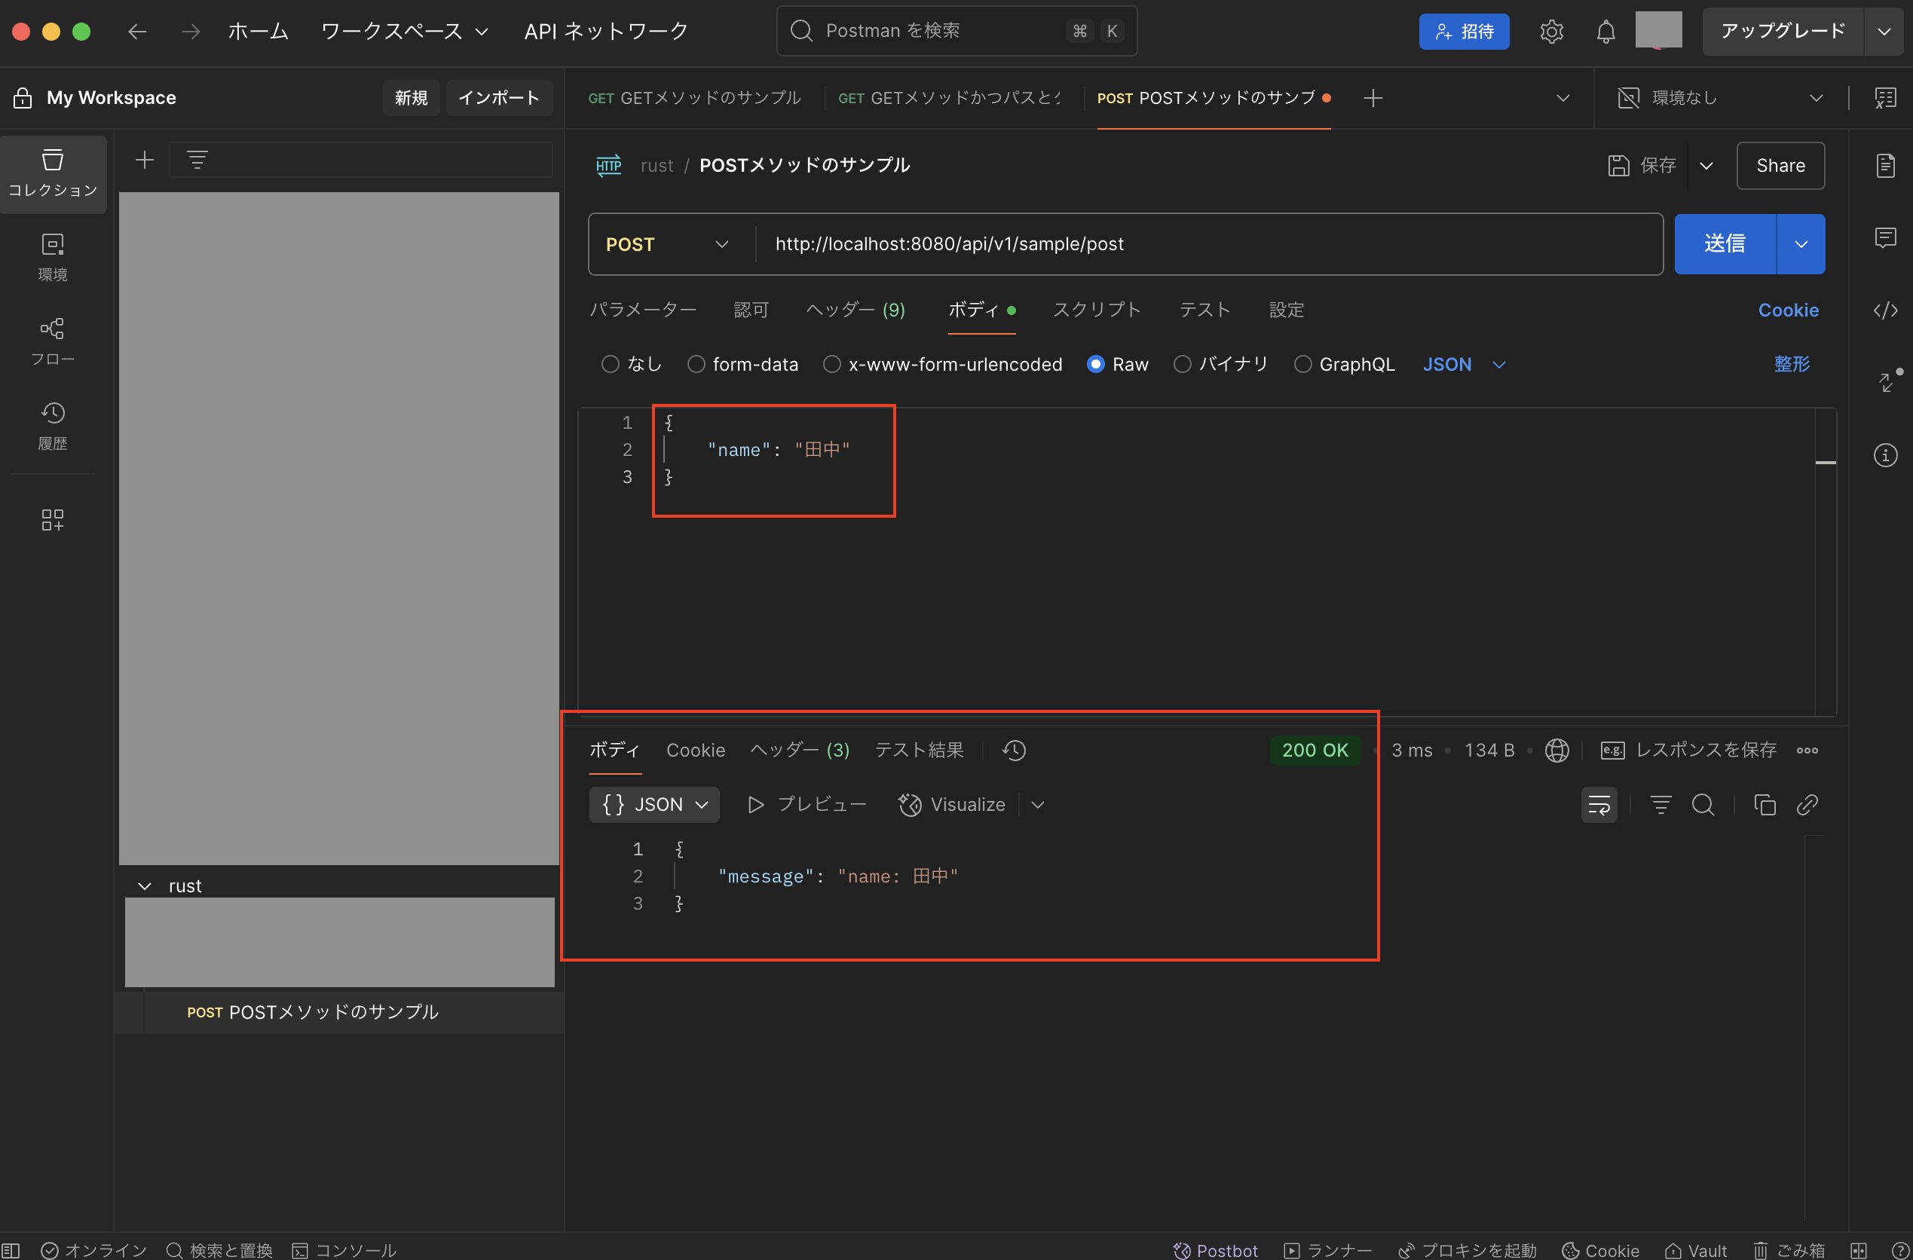
Task: Open the POST method dropdown
Action: 667,244
